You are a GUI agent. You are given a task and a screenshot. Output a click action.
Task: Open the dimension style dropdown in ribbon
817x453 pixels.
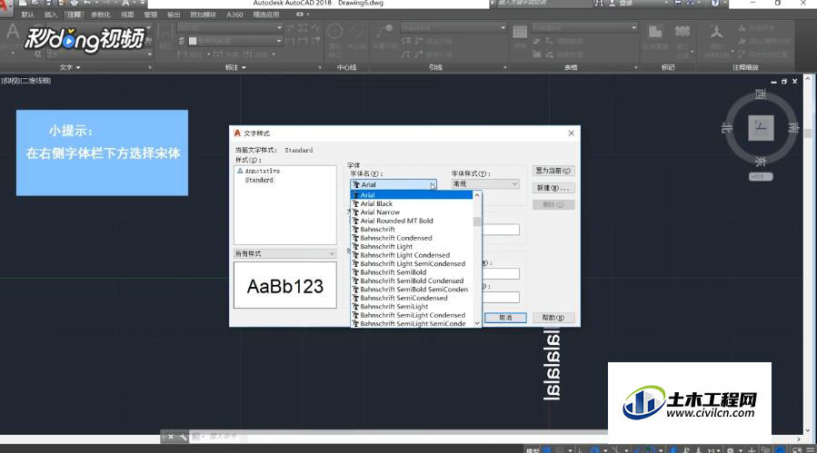pyautogui.click(x=230, y=27)
